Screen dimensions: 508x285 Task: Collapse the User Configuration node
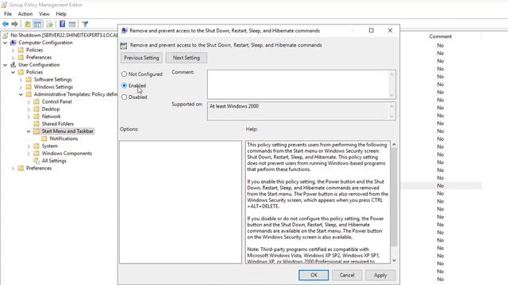(6, 65)
